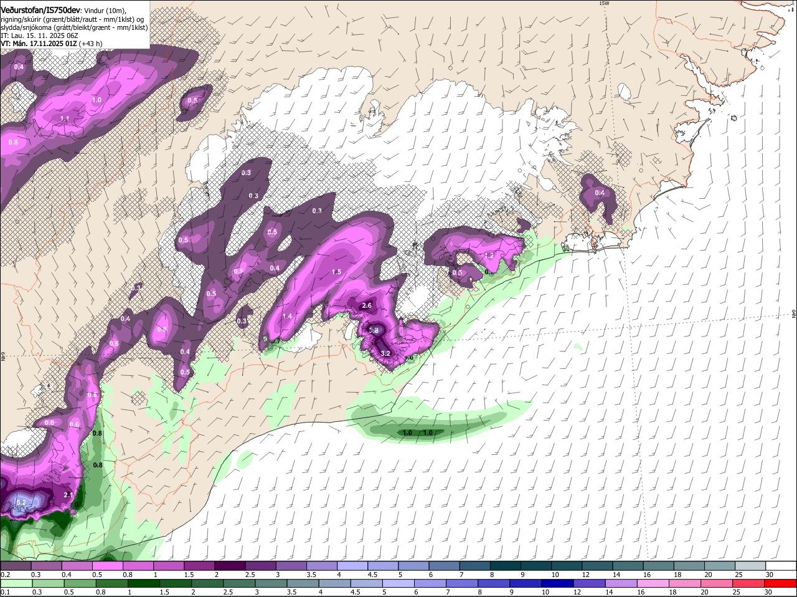This screenshot has height=597, width=797.
Task: Click the 1.4 snowfall value on the map
Action: coord(287,317)
